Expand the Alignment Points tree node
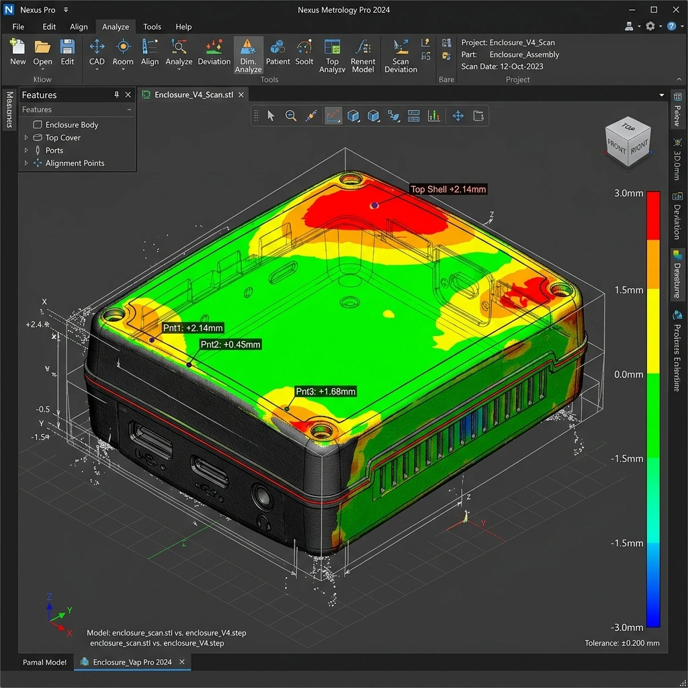This screenshot has width=688, height=688. [26, 163]
